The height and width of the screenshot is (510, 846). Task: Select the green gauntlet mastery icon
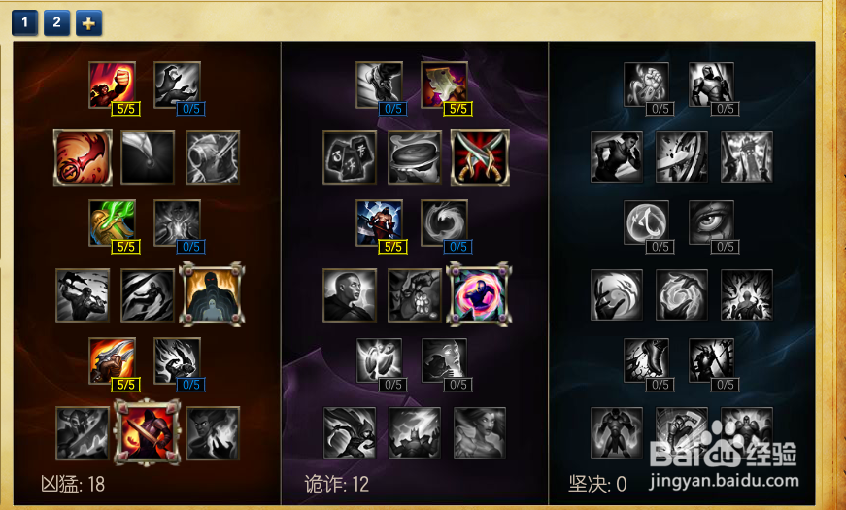pyautogui.click(x=113, y=222)
